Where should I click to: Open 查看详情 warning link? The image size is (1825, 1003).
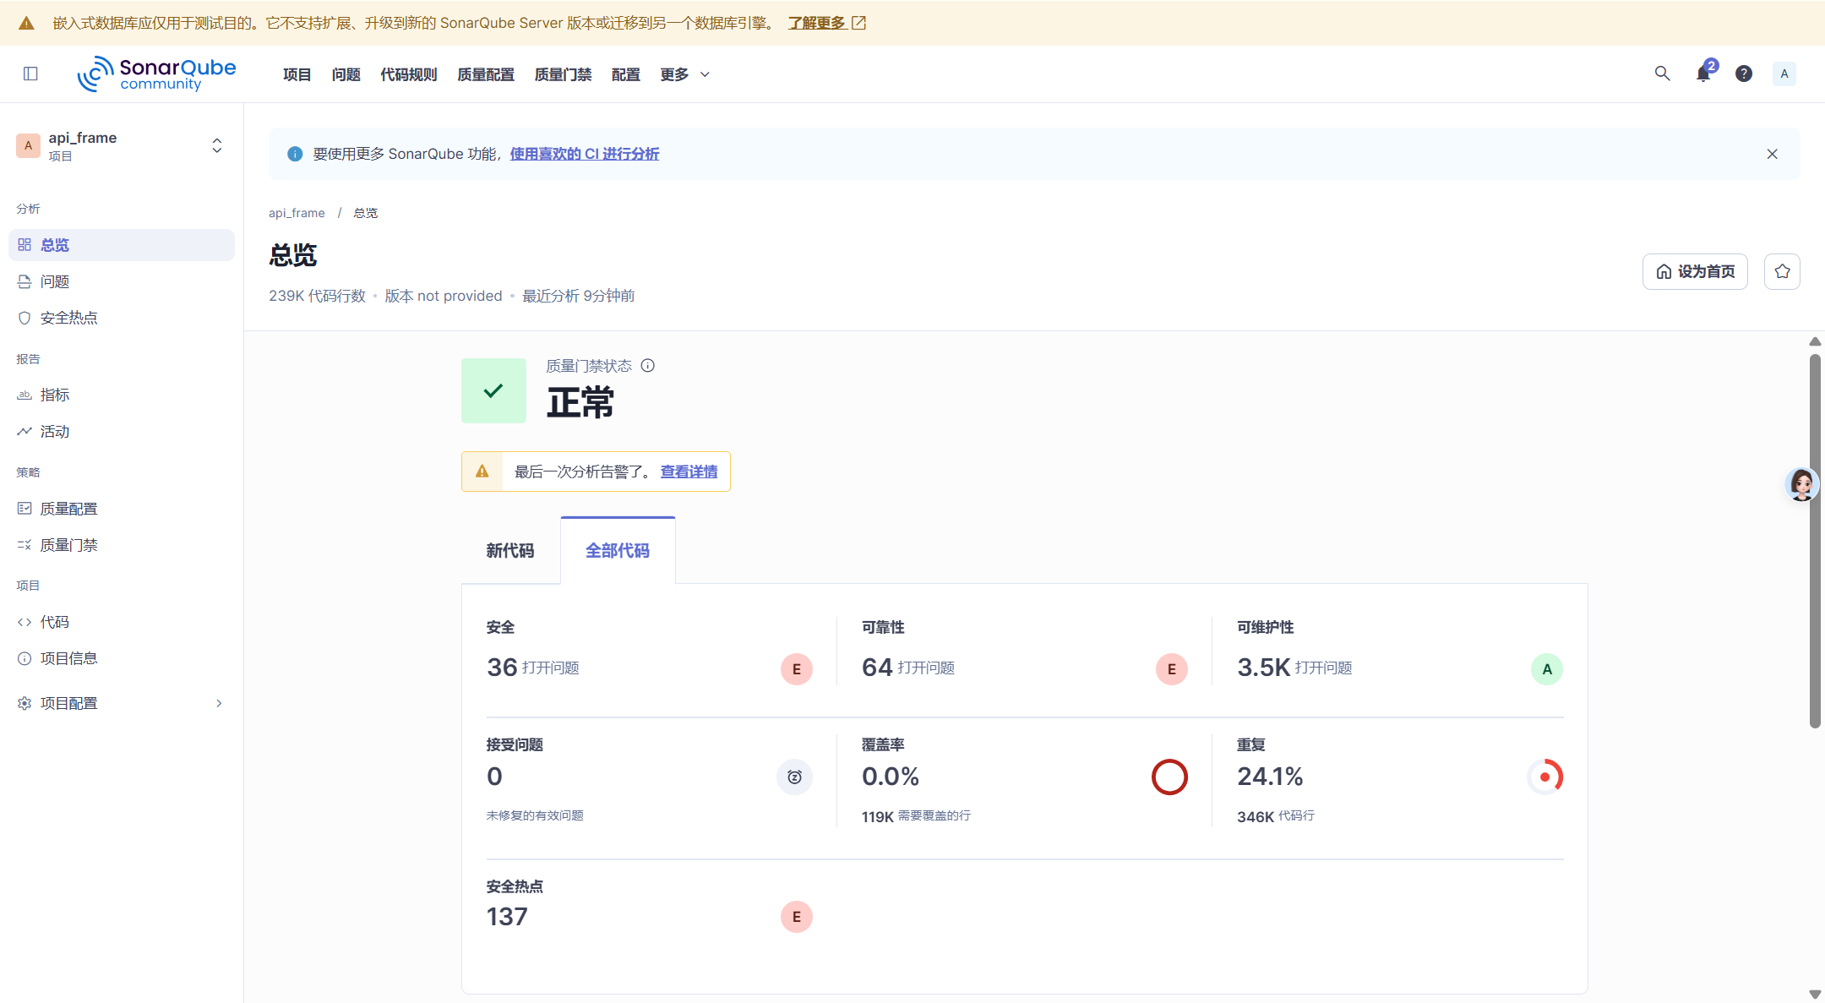689,472
